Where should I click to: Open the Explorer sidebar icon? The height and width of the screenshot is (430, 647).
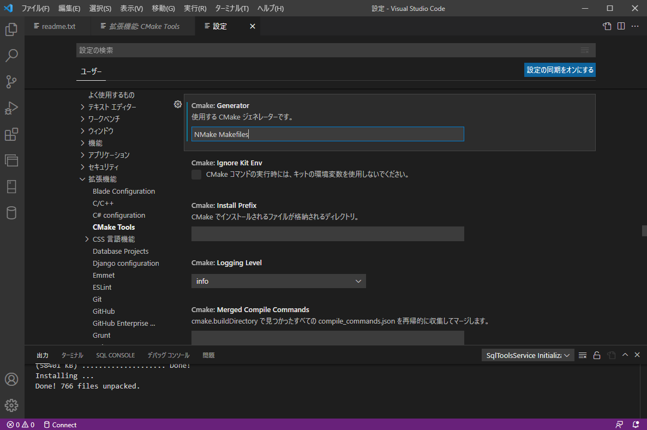click(x=12, y=29)
